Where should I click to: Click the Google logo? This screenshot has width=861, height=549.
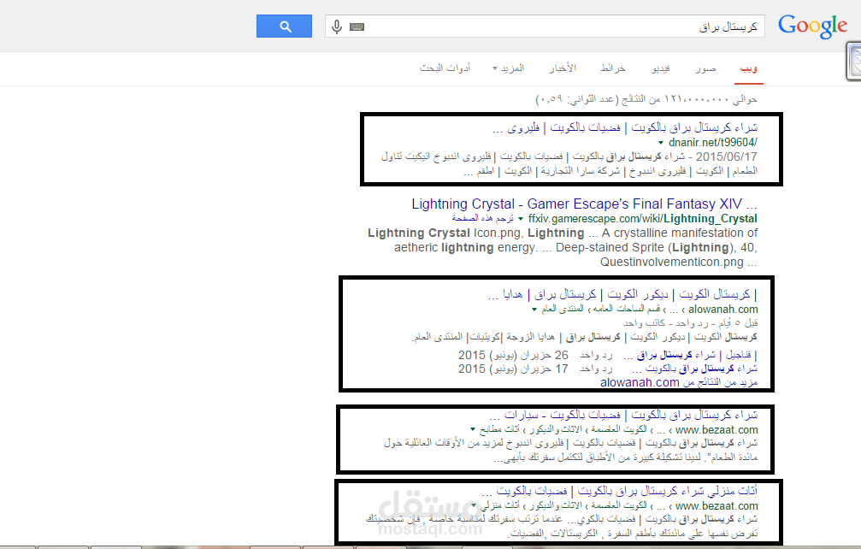(x=812, y=27)
